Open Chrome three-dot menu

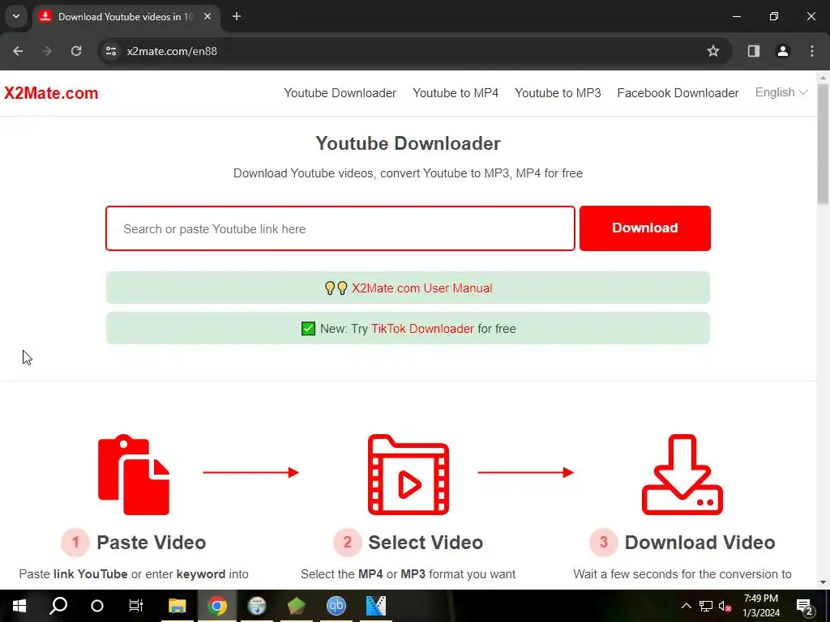coord(811,51)
